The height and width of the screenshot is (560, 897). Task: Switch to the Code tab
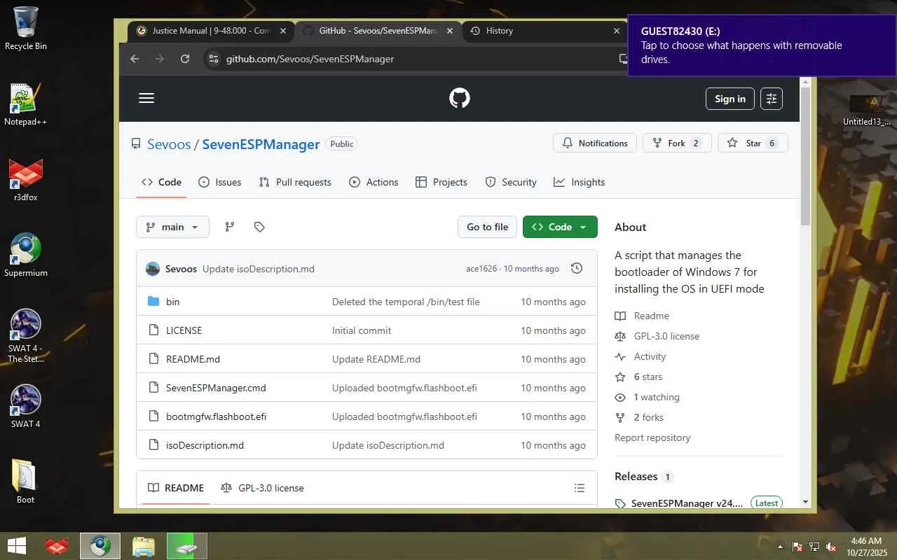click(x=161, y=182)
